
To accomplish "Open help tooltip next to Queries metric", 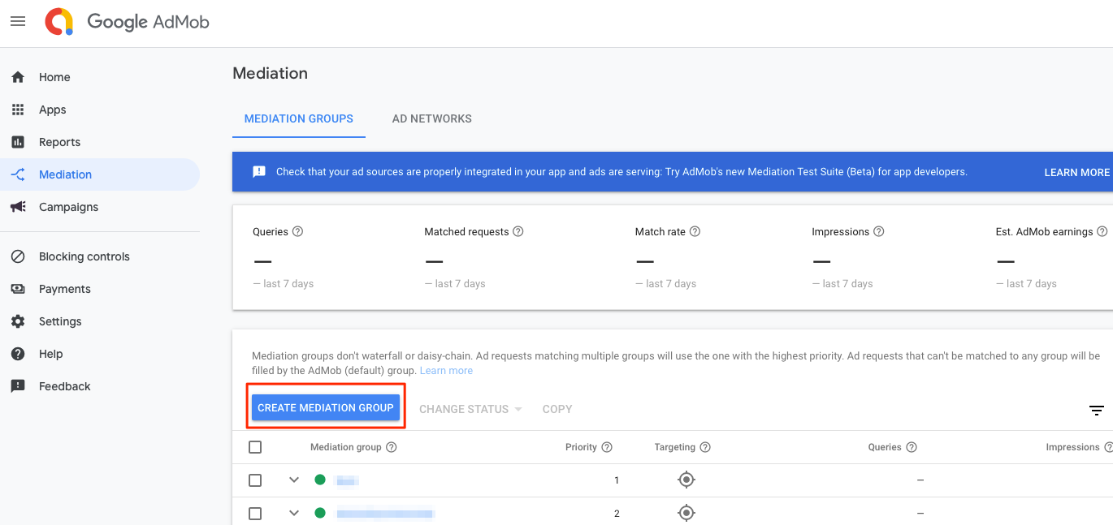I will pyautogui.click(x=297, y=231).
